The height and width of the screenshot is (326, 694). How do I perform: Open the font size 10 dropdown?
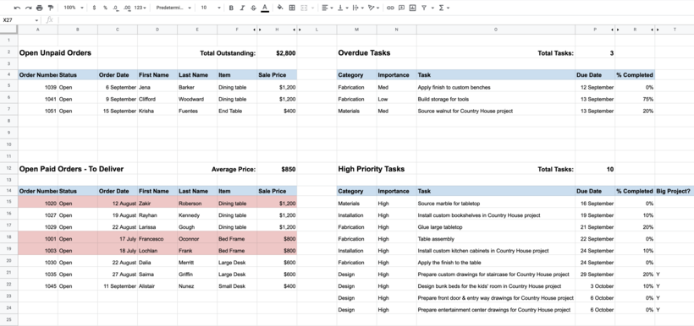click(x=211, y=8)
